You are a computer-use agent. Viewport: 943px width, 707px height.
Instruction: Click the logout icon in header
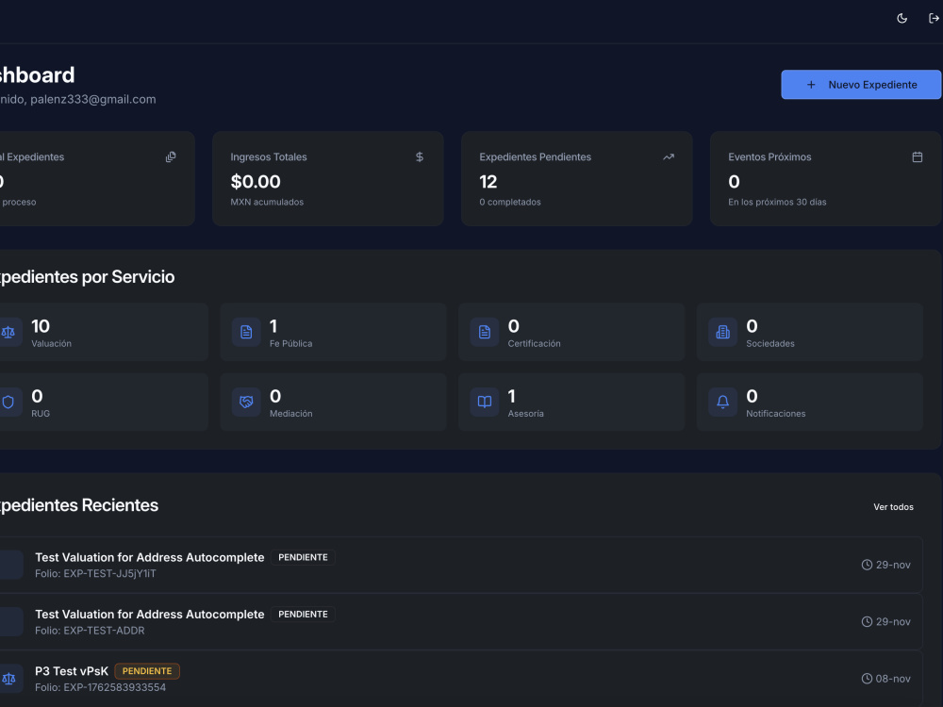(x=934, y=19)
